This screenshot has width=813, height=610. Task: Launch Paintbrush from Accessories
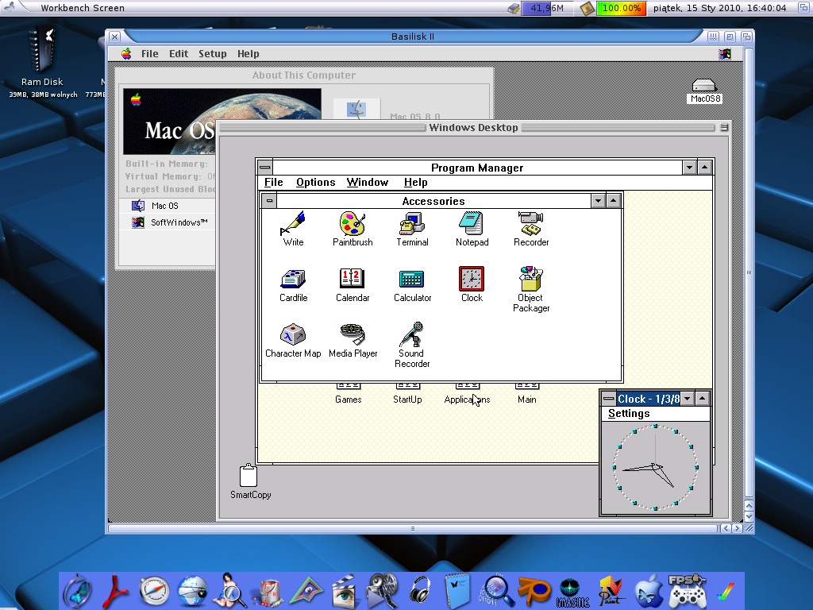point(353,228)
